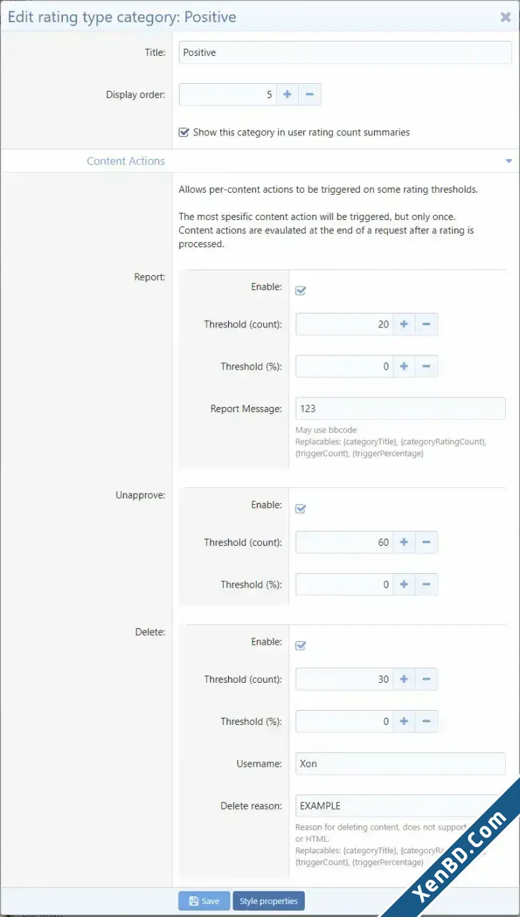Image resolution: width=520 pixels, height=917 pixels.
Task: Decrease Delete Threshold (%) with minus
Action: [426, 721]
